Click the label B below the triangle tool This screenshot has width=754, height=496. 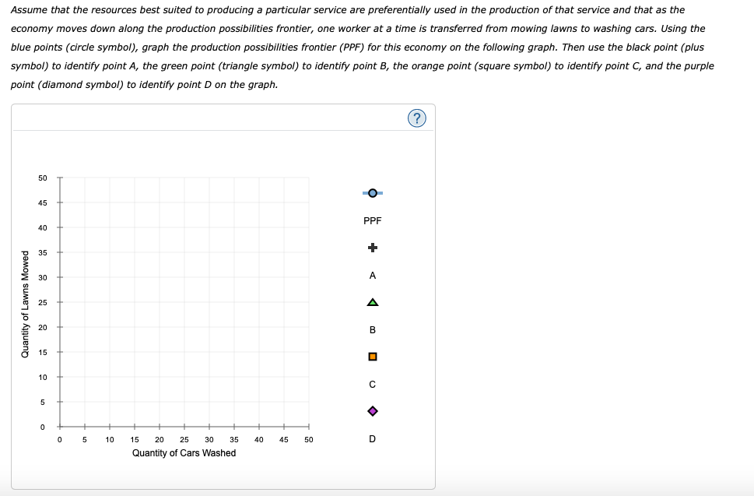371,329
